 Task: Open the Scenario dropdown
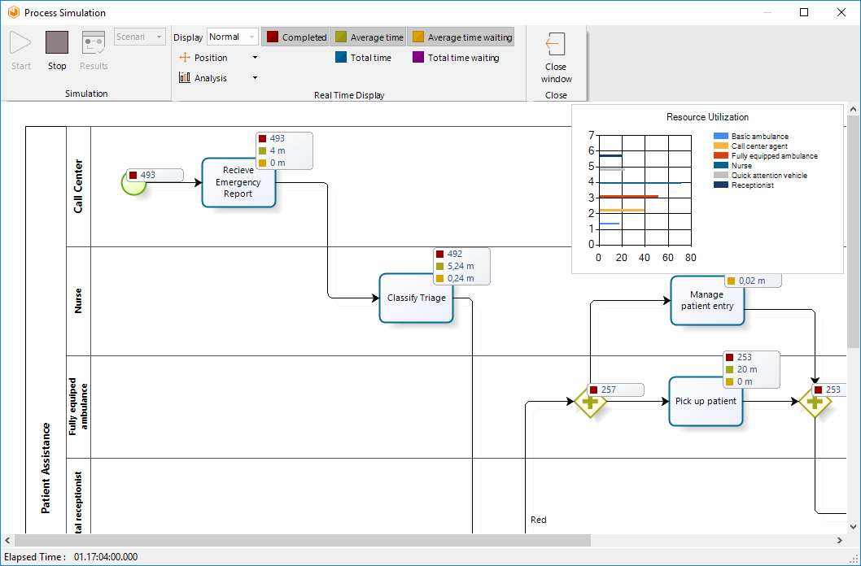click(140, 37)
